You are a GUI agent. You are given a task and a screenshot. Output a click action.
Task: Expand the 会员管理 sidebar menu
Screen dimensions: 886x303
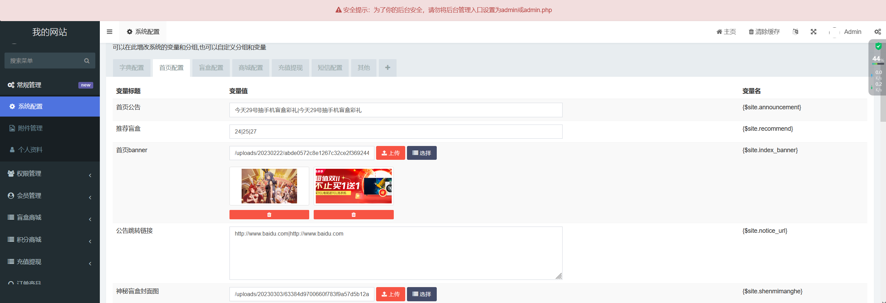click(50, 196)
